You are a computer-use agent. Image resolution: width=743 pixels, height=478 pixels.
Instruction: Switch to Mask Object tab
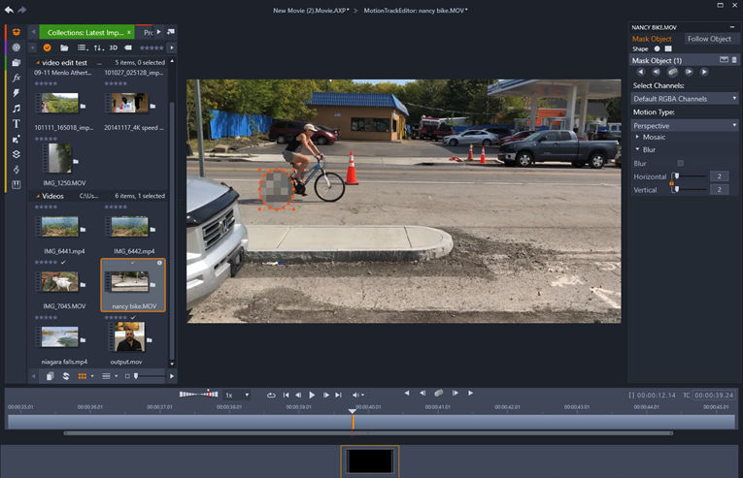pyautogui.click(x=652, y=39)
